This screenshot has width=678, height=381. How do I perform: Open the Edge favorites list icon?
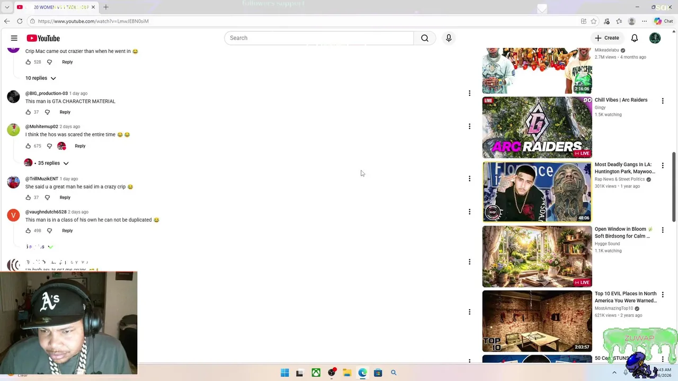click(619, 21)
